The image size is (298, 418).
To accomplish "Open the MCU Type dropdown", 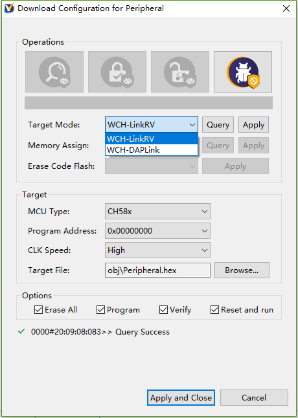I will click(x=157, y=212).
